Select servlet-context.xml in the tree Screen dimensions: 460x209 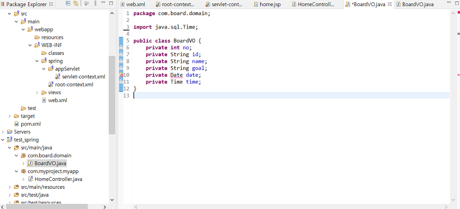pyautogui.click(x=80, y=77)
